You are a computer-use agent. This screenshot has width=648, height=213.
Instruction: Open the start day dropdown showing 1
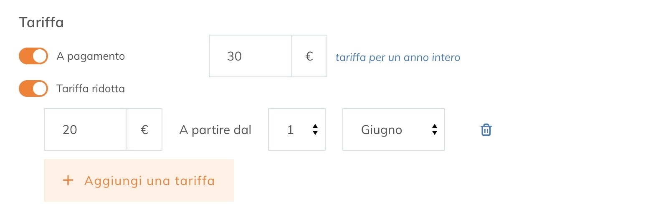point(296,130)
